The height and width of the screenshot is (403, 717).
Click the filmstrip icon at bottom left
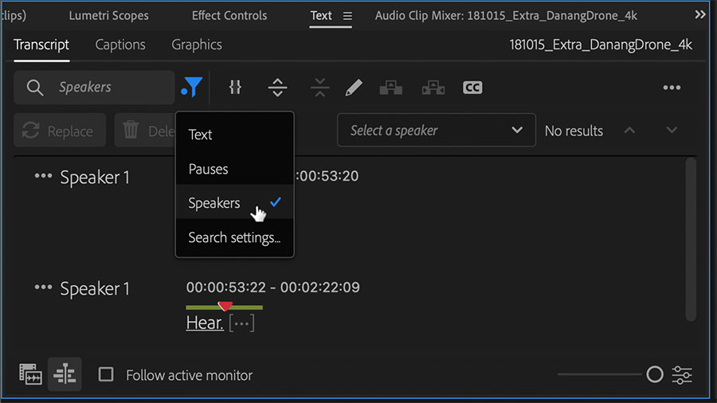(30, 374)
